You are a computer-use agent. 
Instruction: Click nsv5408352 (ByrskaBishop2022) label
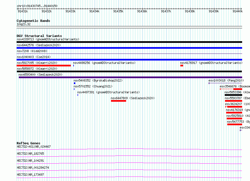click(x=98, y=80)
